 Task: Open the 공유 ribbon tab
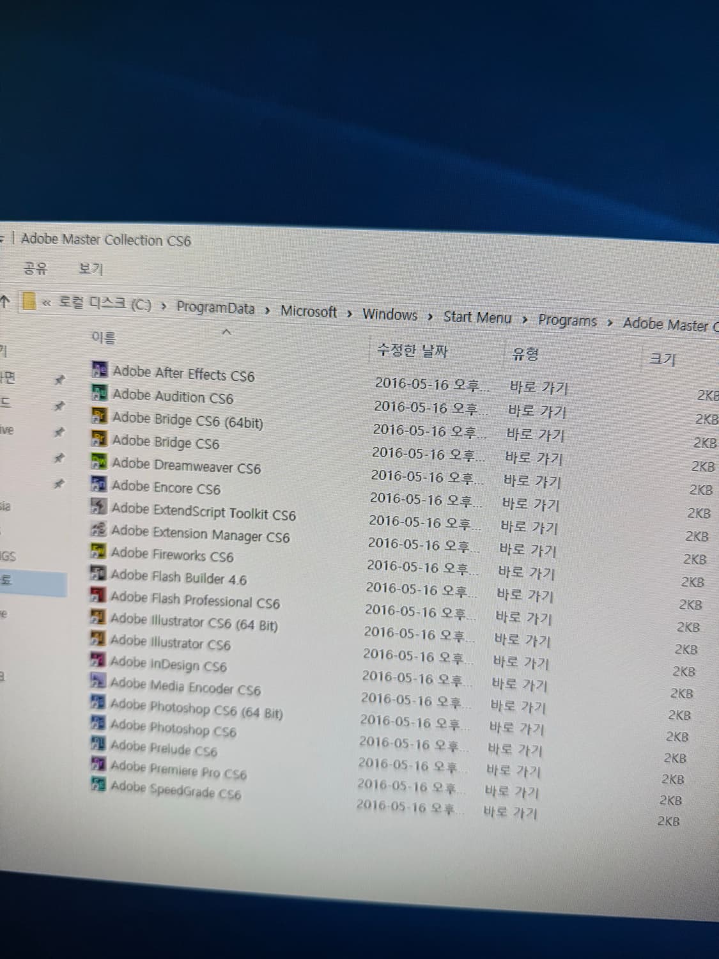click(36, 269)
